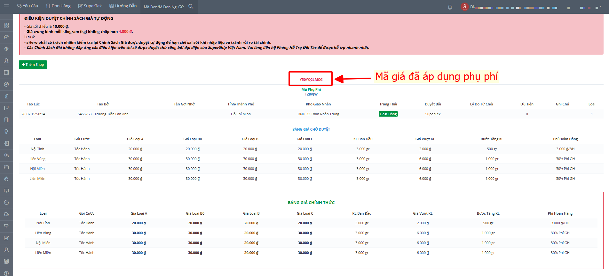The image size is (609, 276).
Task: Click the wallet sidebar icon
Action: coord(6,167)
